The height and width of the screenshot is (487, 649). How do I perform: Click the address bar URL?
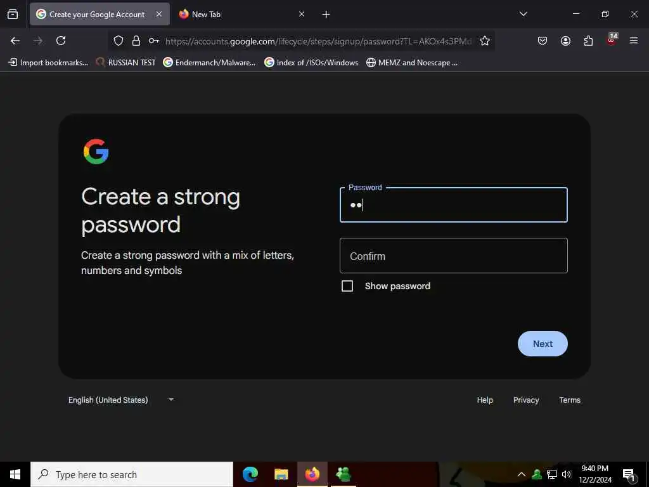[318, 41]
